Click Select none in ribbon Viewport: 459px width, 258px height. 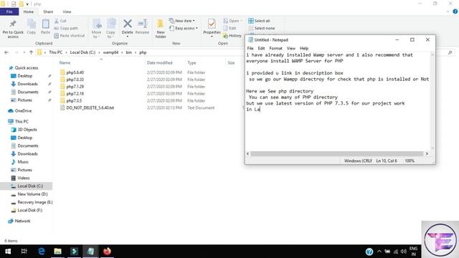[x=261, y=28]
